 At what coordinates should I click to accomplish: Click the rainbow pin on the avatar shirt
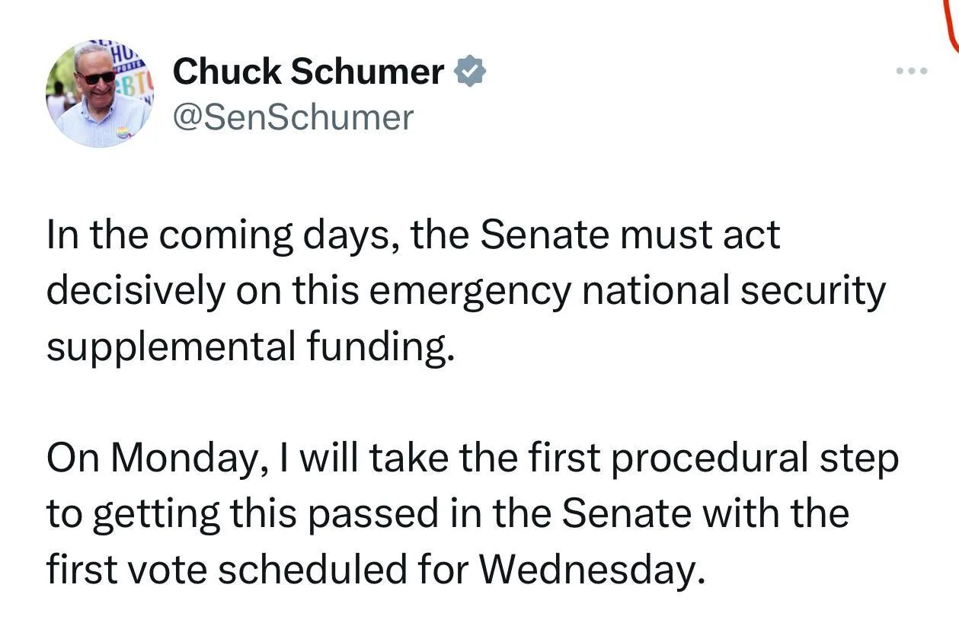[x=123, y=133]
